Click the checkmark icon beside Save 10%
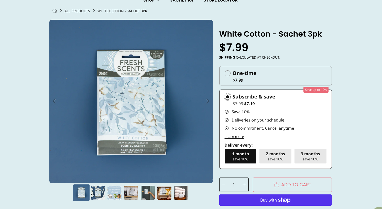Screen dimensions: 382x209 pyautogui.click(x=227, y=112)
